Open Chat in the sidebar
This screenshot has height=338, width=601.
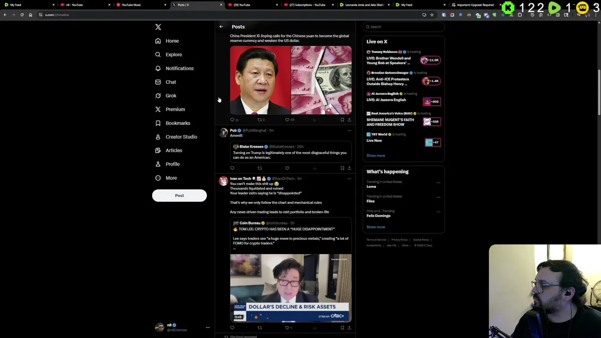pos(166,82)
